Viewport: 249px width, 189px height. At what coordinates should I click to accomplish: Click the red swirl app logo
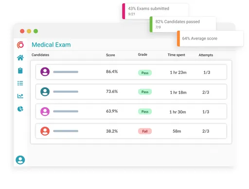20,45
